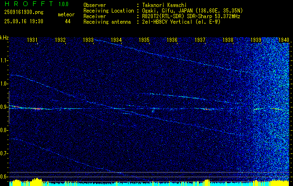
Task: Click the 0.6 kHz axis label
Action: coord(4,177)
